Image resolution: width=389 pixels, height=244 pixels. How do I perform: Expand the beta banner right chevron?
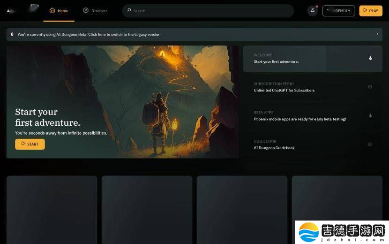pyautogui.click(x=377, y=34)
